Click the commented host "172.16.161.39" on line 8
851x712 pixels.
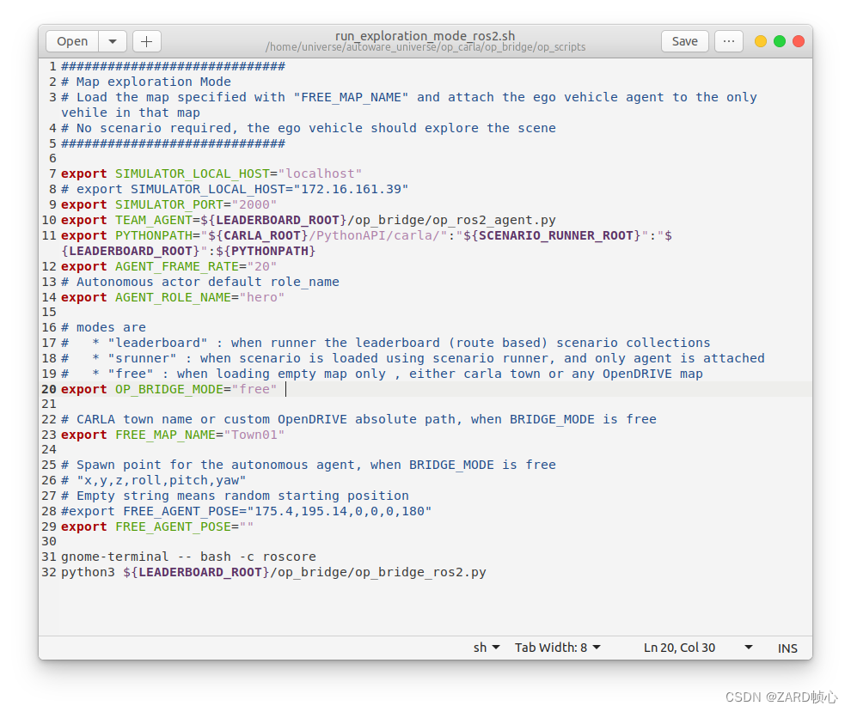[355, 189]
